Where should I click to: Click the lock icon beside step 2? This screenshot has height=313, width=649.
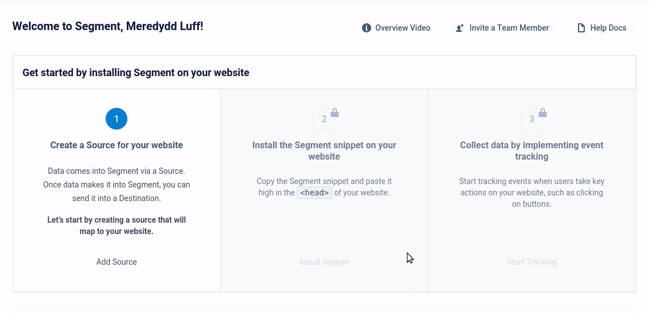(x=335, y=112)
